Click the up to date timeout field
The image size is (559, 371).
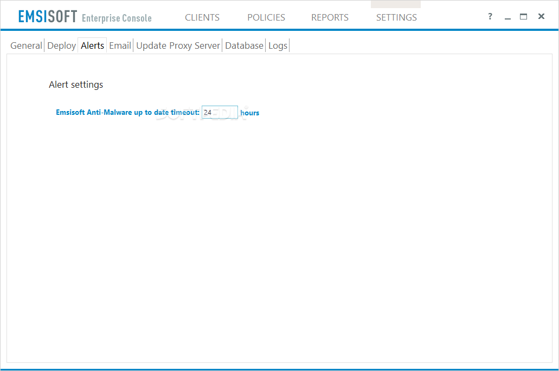pyautogui.click(x=220, y=112)
